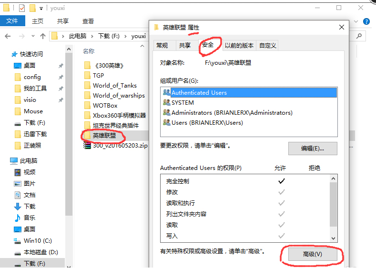Click the 编辑(E)... button
376x268 pixels.
(x=312, y=149)
